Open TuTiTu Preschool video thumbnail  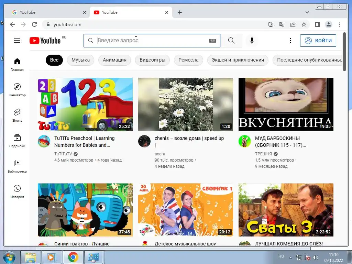coord(85,104)
